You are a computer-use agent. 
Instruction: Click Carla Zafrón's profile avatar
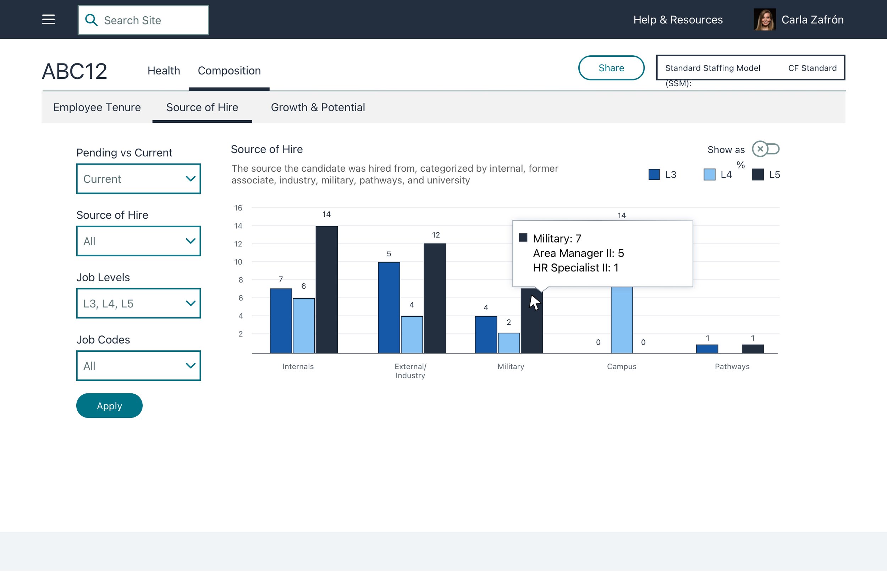pyautogui.click(x=764, y=20)
